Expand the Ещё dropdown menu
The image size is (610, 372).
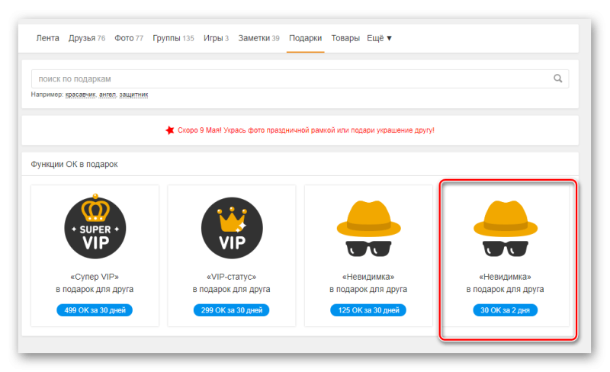(379, 38)
